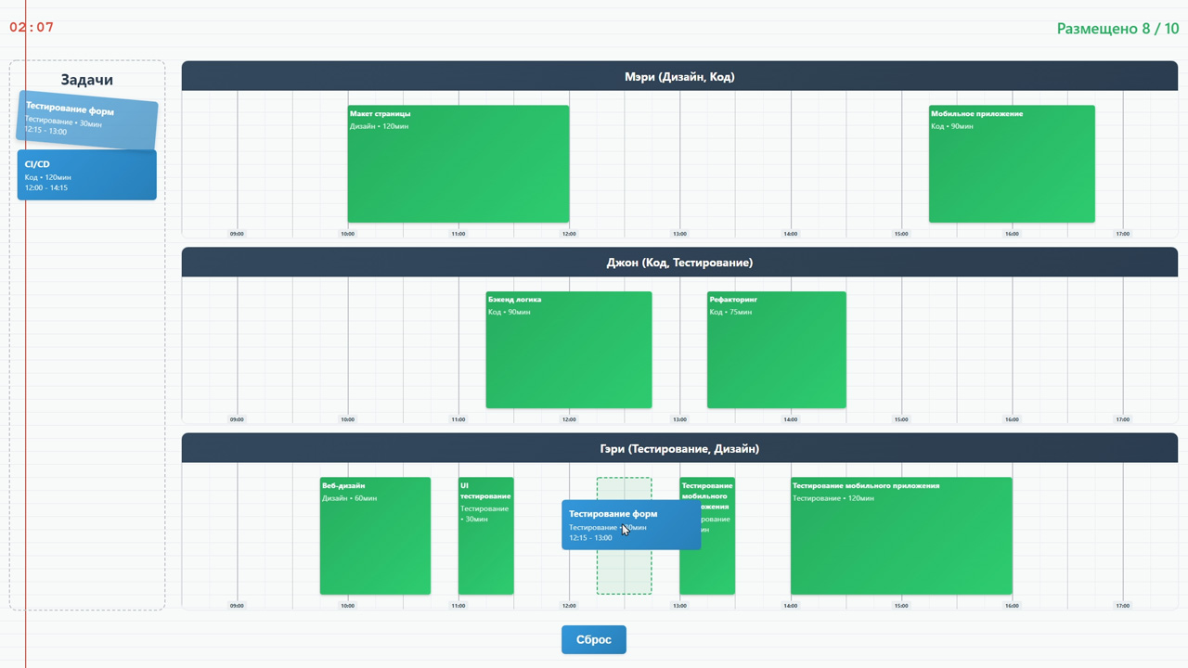Click the Веб-дизайн task block
This screenshot has width=1188, height=668.
(375, 536)
